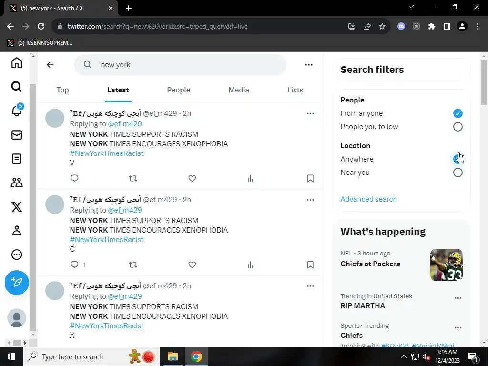
Task: Open a new Chrome tab
Action: (129, 8)
